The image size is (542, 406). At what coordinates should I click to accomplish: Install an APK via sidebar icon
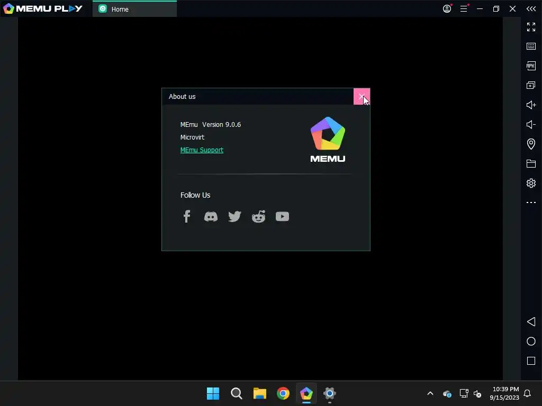[531, 66]
